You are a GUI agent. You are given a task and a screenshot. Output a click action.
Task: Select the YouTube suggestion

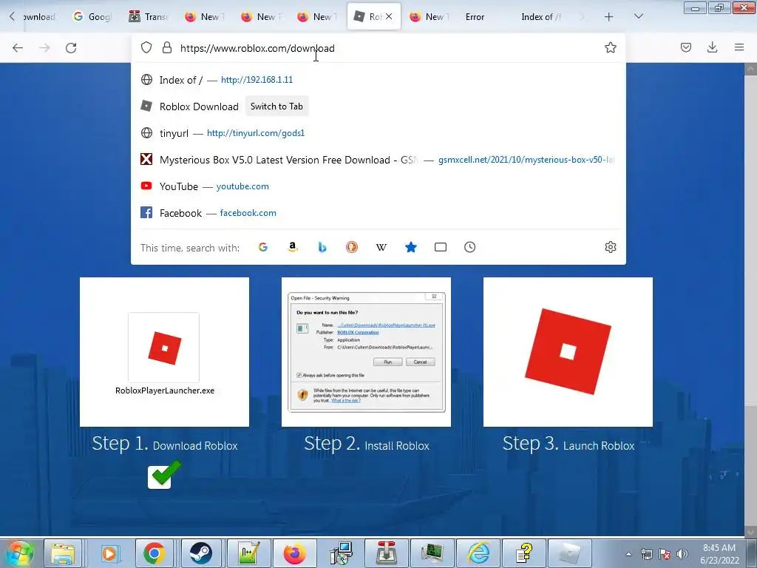pos(378,186)
